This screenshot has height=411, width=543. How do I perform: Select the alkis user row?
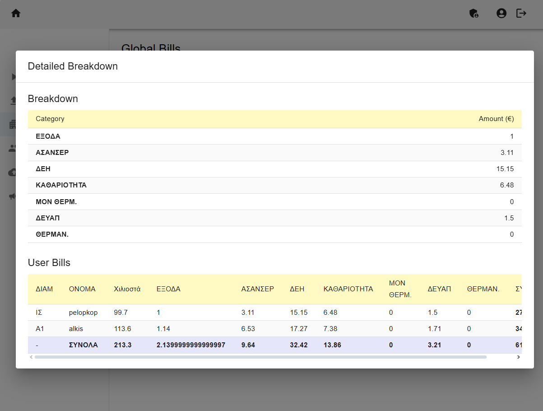coord(76,329)
